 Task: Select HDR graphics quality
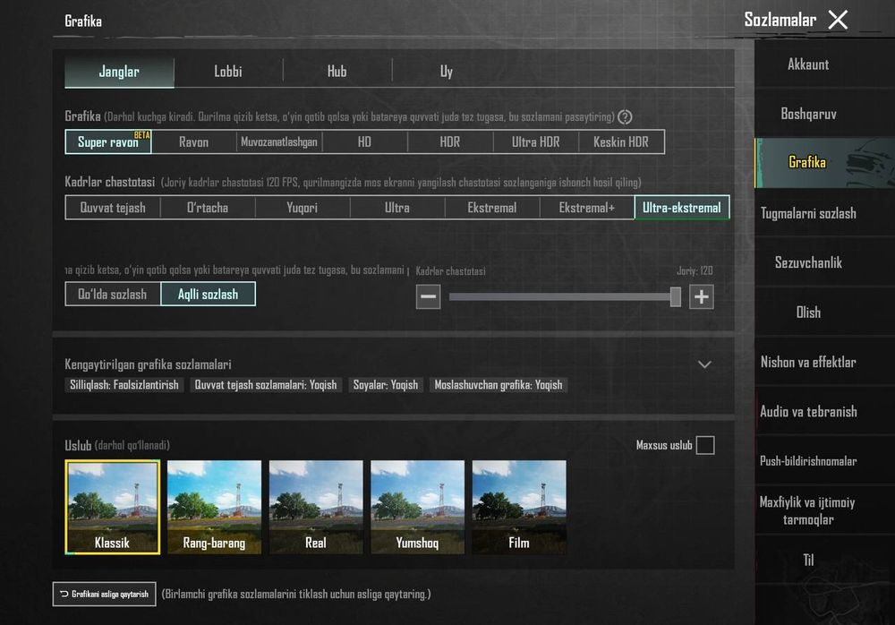[x=450, y=141]
